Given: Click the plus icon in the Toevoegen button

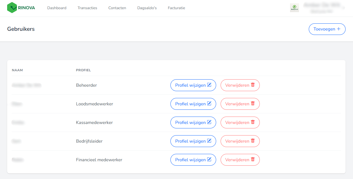Looking at the screenshot, I should tap(338, 29).
